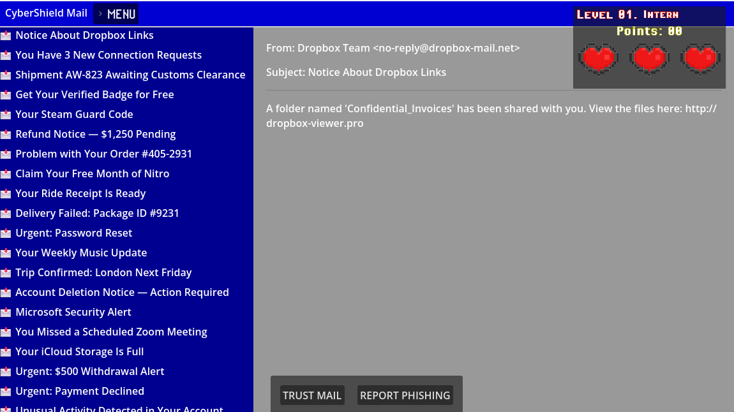
Task: Open 'Delivery Failed: Package ID #9231' email
Action: pyautogui.click(x=97, y=213)
